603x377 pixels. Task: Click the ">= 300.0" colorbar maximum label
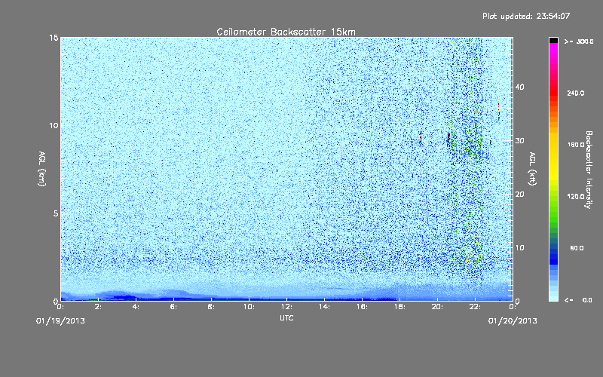pyautogui.click(x=579, y=41)
